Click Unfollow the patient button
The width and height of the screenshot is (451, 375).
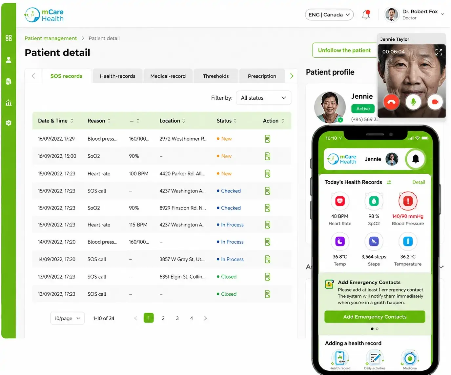pyautogui.click(x=344, y=50)
